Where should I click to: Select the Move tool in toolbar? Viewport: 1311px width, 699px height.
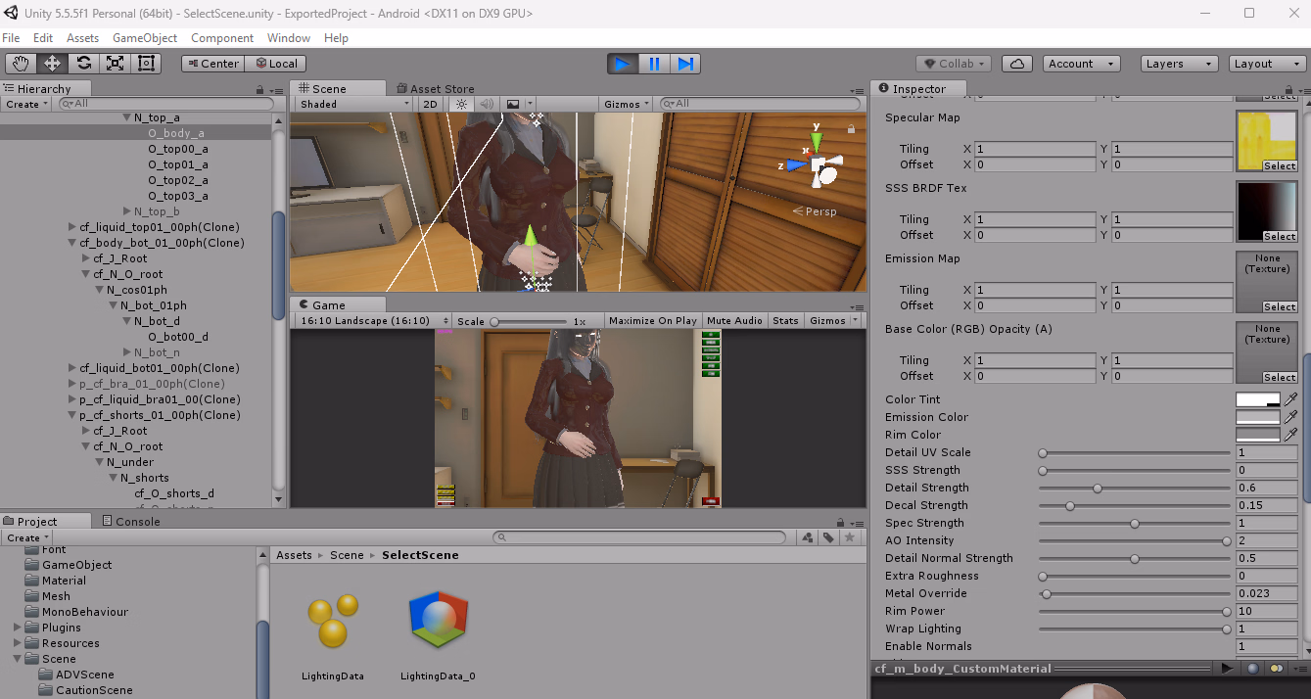pyautogui.click(x=52, y=64)
